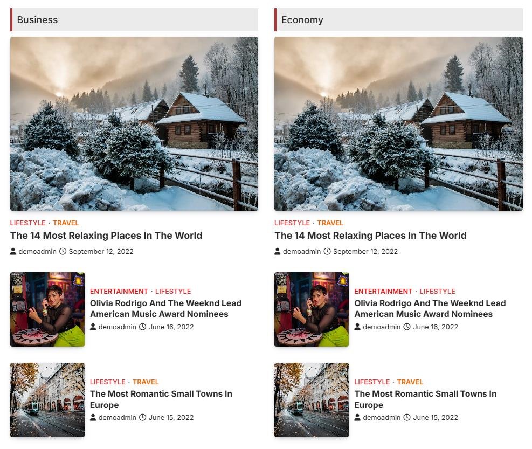Select Lifestyle category on Economy featured post

pyautogui.click(x=292, y=223)
